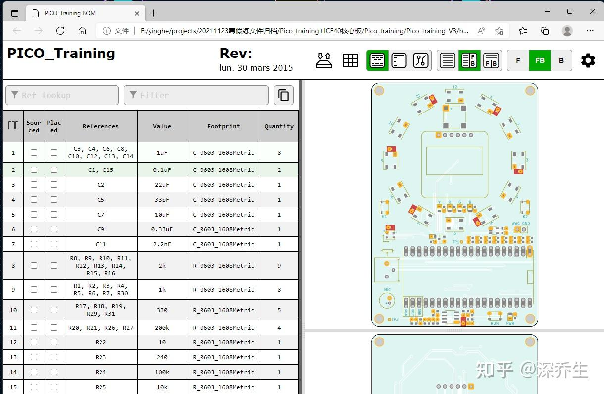Add this page to favorites
The height and width of the screenshot is (394, 604).
tap(499, 31)
